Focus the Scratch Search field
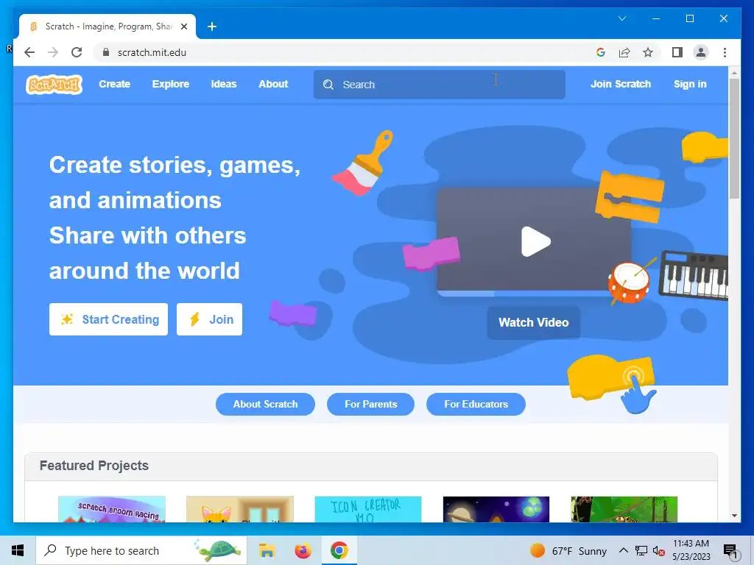Image resolution: width=754 pixels, height=565 pixels. (x=440, y=85)
